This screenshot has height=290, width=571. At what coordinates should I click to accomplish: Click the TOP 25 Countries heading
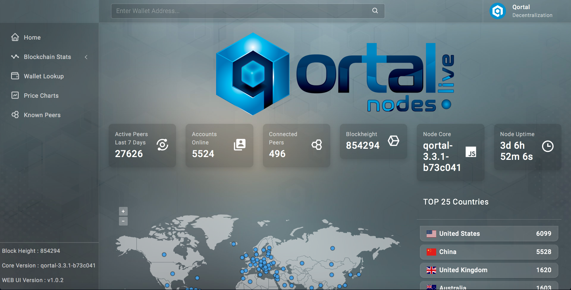pyautogui.click(x=456, y=202)
